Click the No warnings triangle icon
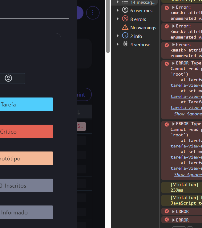202x228 pixels. point(125,27)
